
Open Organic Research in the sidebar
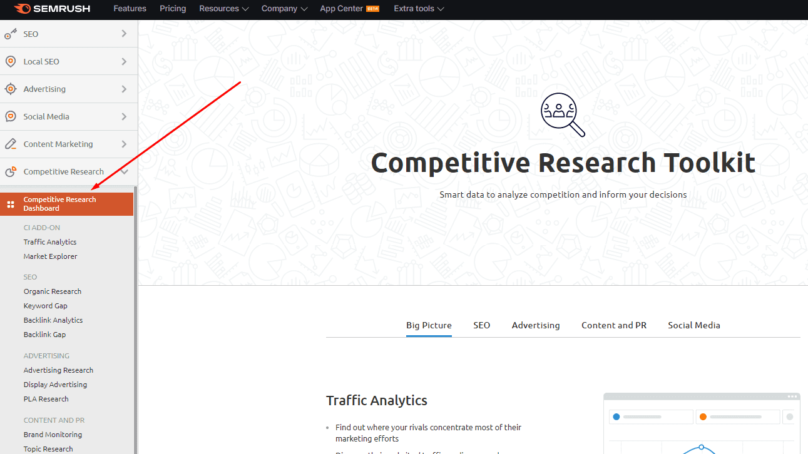[53, 291]
